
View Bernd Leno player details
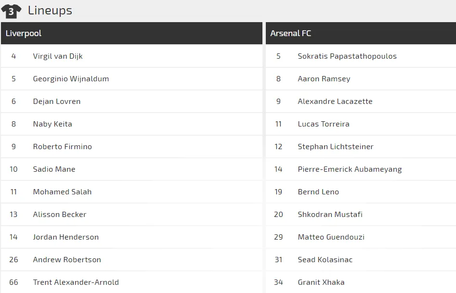coord(318,192)
